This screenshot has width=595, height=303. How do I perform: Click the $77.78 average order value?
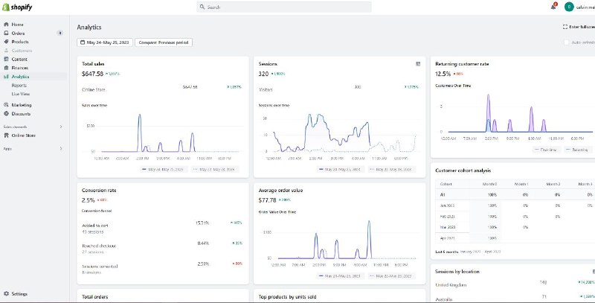(267, 200)
